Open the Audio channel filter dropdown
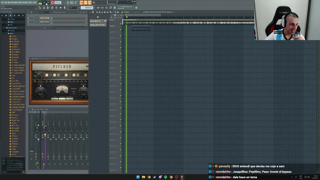Image resolution: width=320 pixels, height=180 pixels. coord(44,12)
